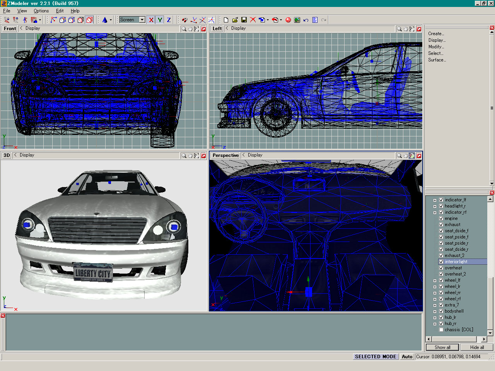The image size is (495, 371).
Task: Maximize the Left viewport with red icon
Action: 418,29
